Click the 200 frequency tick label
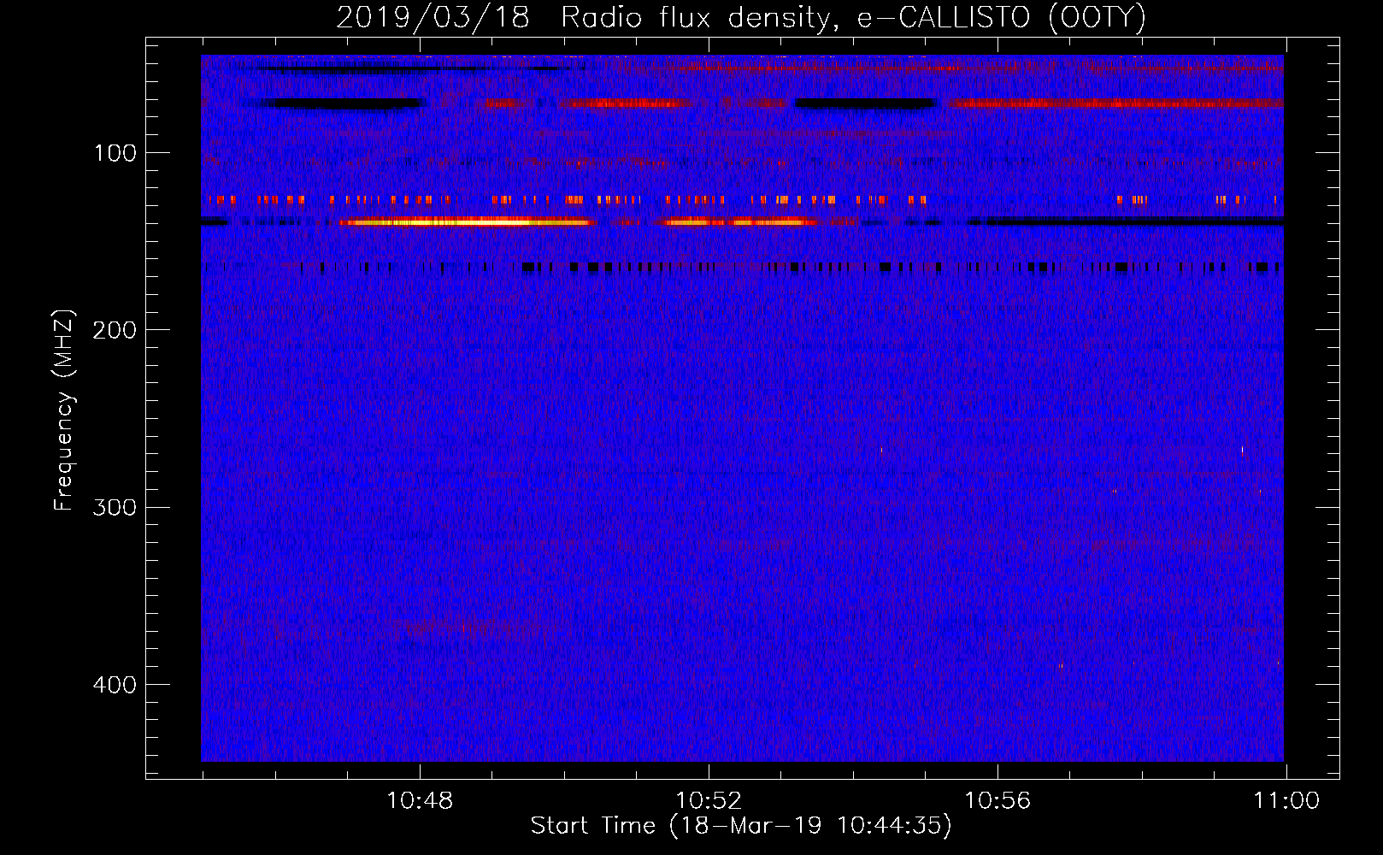This screenshot has width=1383, height=855. 115,330
